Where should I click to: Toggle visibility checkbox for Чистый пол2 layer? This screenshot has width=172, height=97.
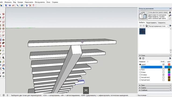coord(163,80)
